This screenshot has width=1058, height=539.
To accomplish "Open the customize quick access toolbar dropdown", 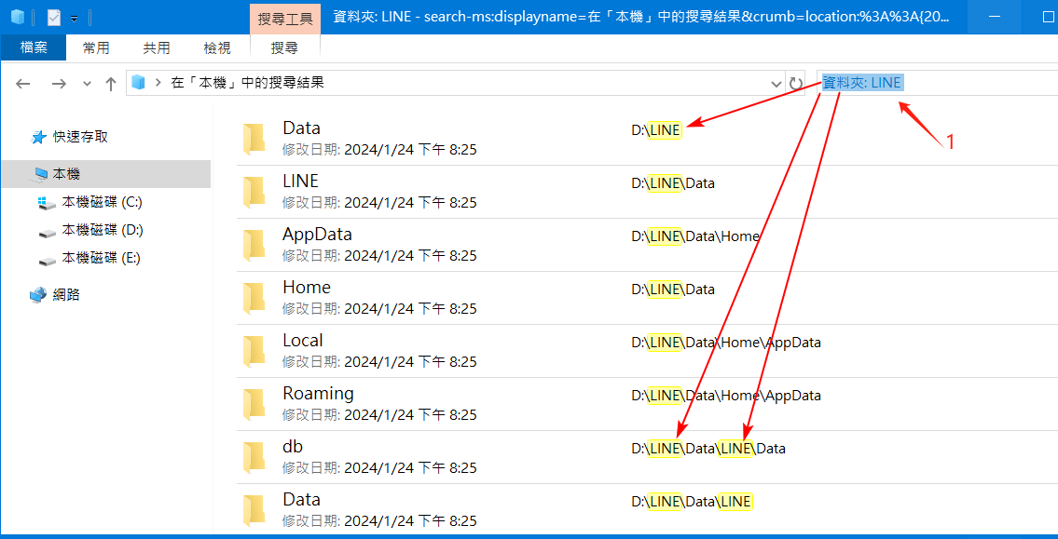I will click(75, 19).
